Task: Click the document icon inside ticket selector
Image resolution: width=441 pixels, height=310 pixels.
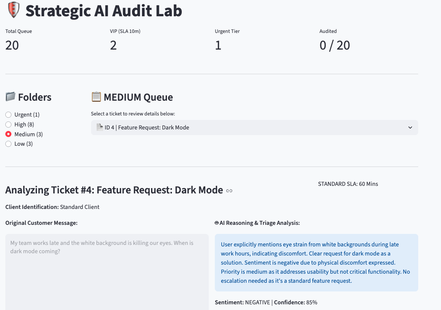Action: [x=99, y=128]
